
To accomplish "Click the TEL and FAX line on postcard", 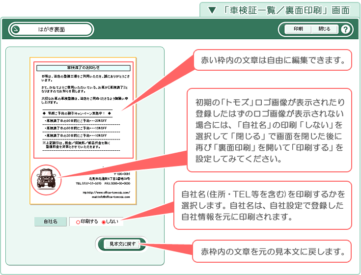I will tap(103, 183).
